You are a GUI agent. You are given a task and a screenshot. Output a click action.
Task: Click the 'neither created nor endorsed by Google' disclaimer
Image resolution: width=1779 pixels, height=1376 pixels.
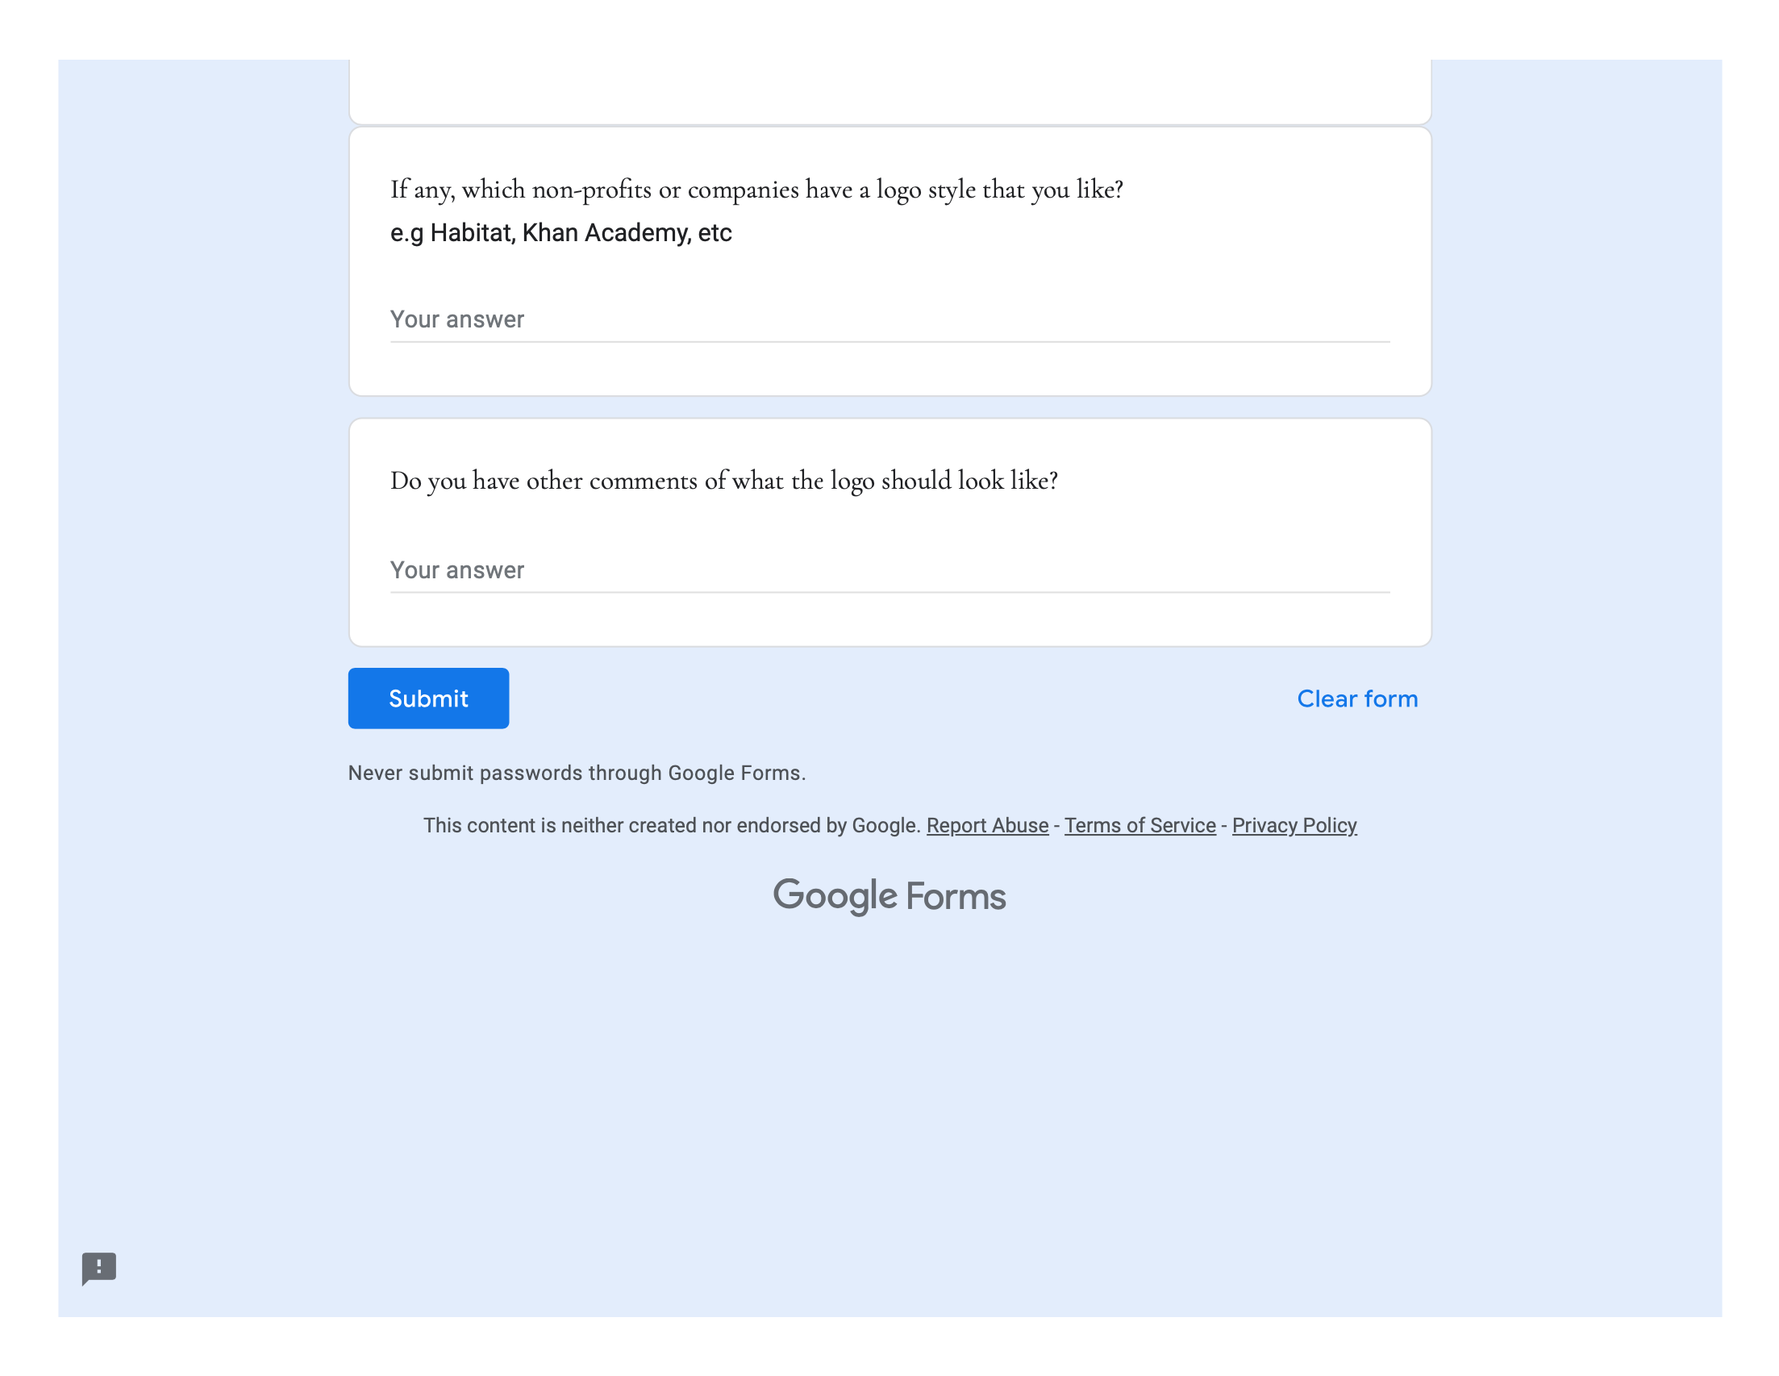click(x=672, y=825)
